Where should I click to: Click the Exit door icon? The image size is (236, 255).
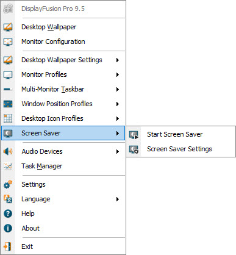tap(7, 246)
